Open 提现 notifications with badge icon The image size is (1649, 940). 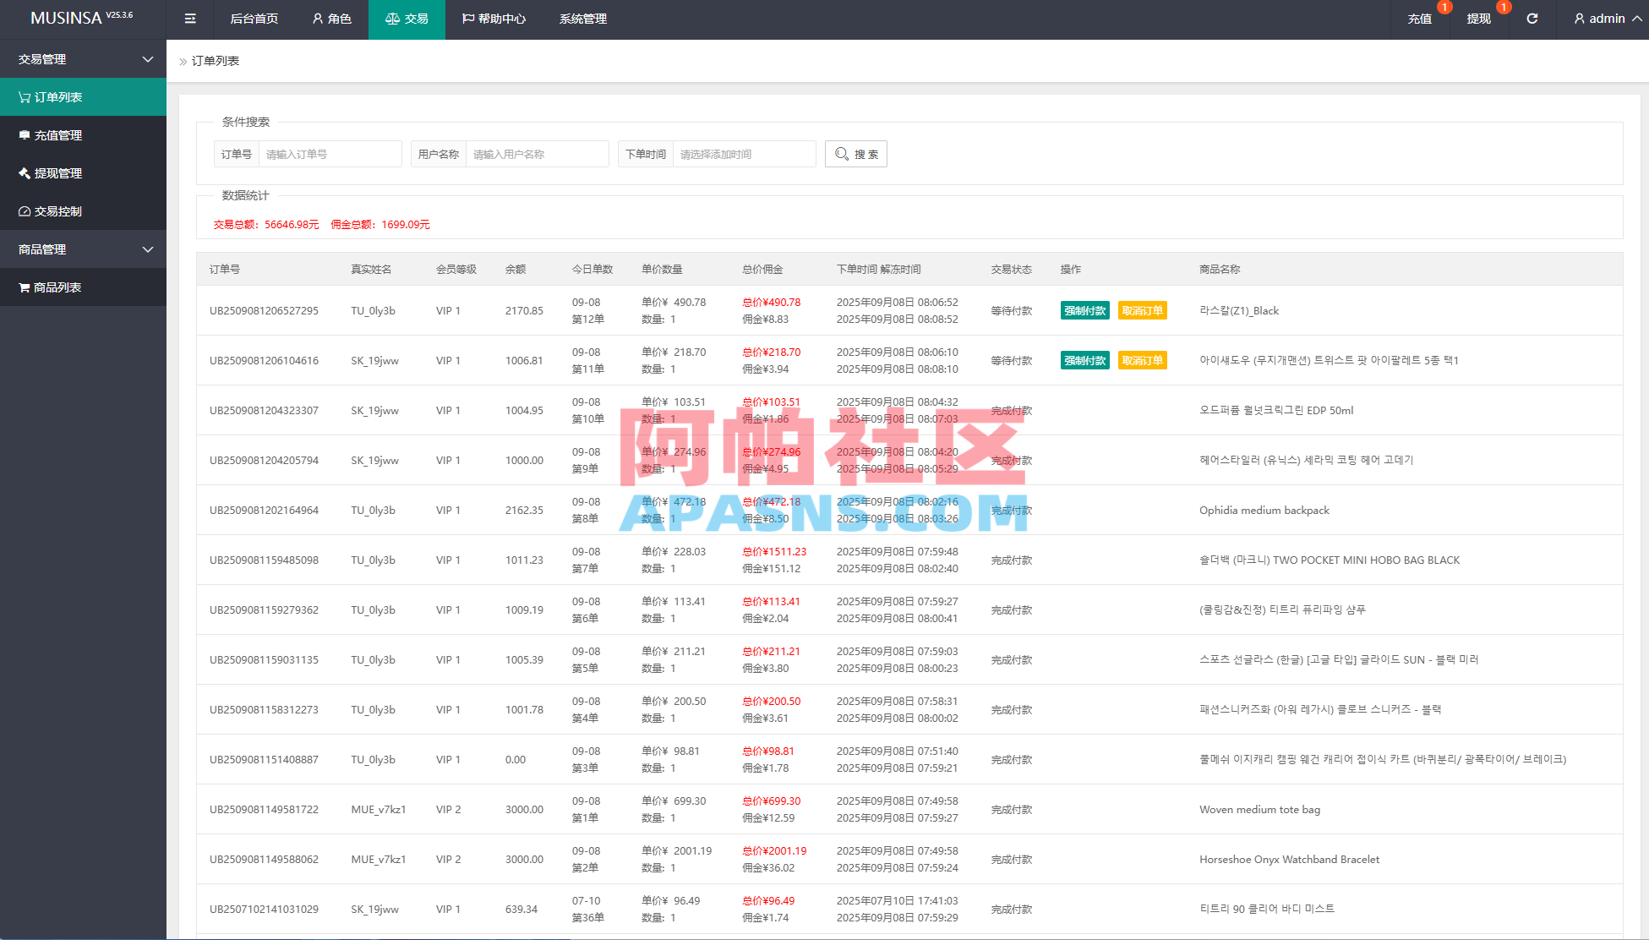click(x=1478, y=18)
